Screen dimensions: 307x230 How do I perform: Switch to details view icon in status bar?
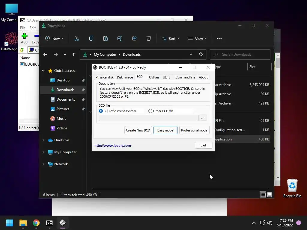click(263, 195)
